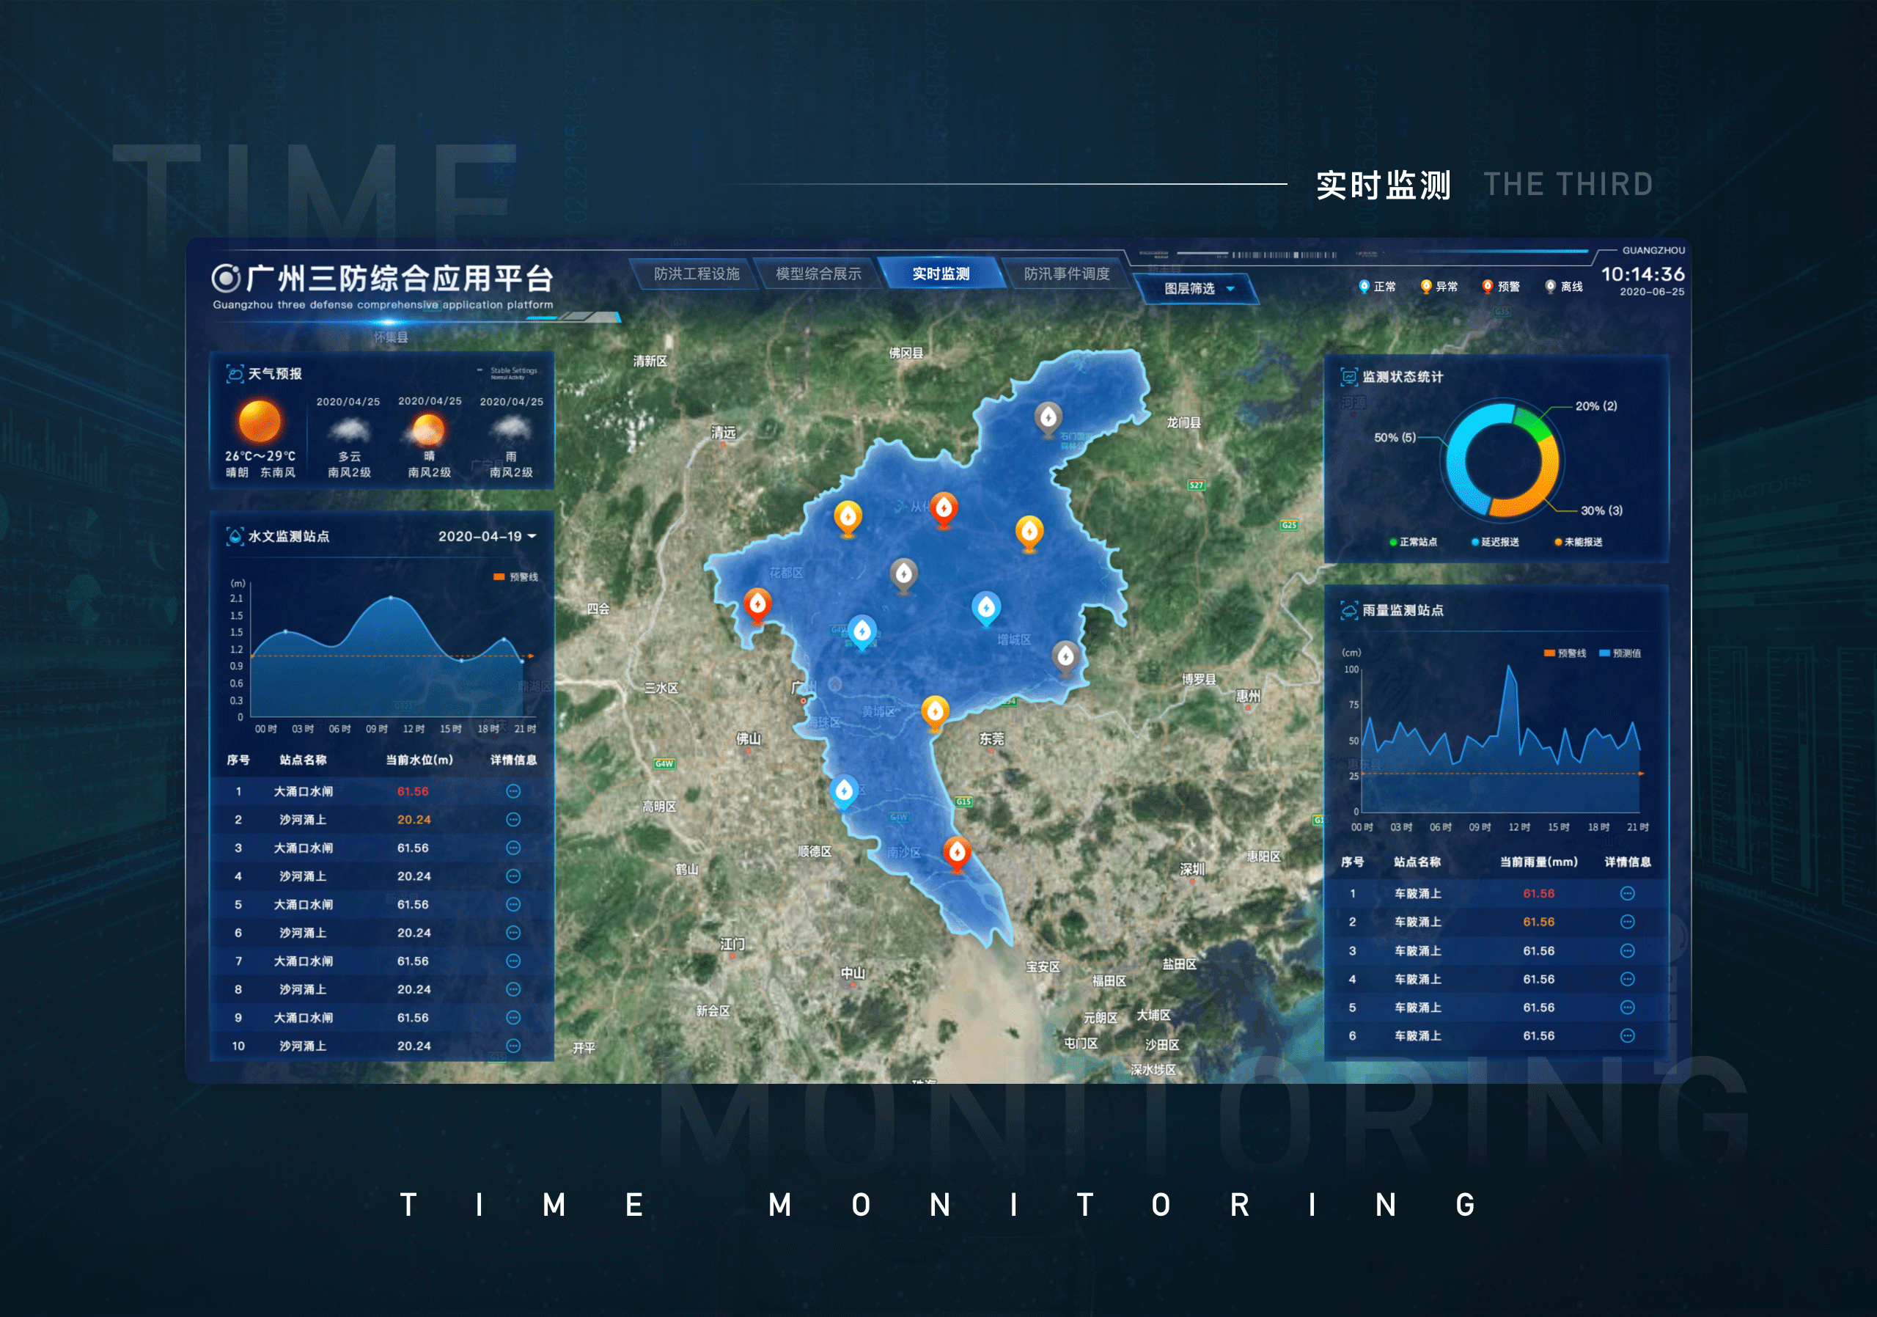Click the platform logo icon beside 广州三防综合应用平台
The width and height of the screenshot is (1877, 1317).
(226, 278)
